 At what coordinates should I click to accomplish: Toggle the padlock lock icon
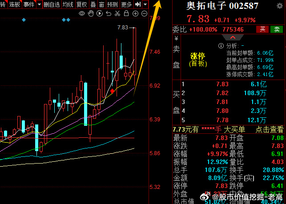tap(126, 14)
